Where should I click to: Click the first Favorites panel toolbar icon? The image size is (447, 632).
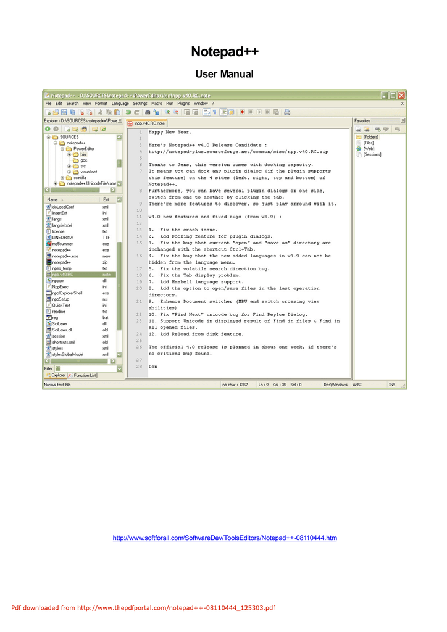click(x=358, y=129)
